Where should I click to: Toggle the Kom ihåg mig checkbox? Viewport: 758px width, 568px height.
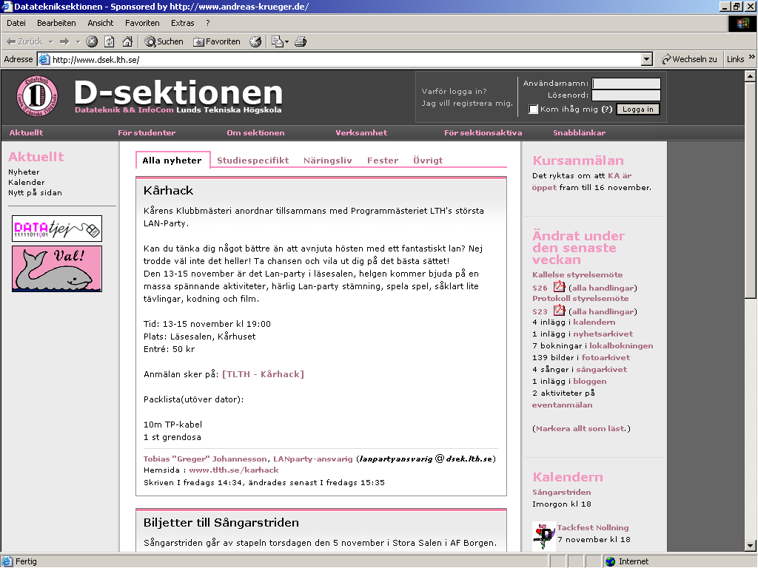coord(534,109)
